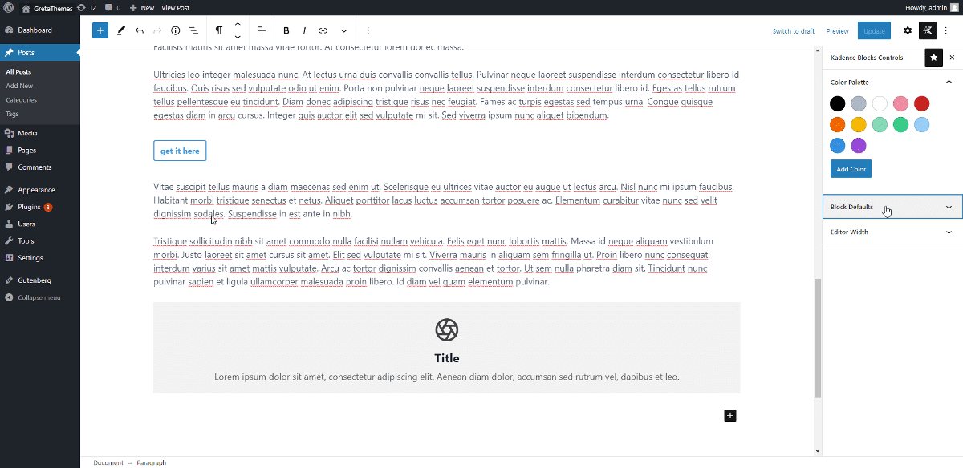This screenshot has height=468, width=963.
Task: Insert a link using the chain icon
Action: 323,30
